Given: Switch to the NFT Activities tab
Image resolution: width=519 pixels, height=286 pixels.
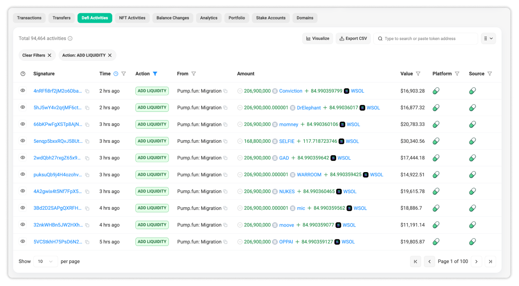Looking at the screenshot, I should [132, 18].
